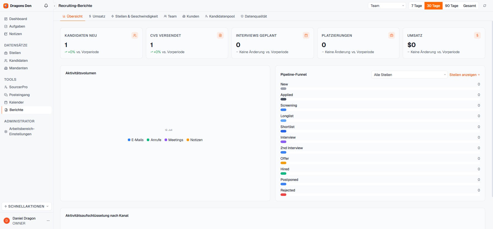Screen dimensions: 493x229
Task: Click the green Hired stage bar
Action: (x=283, y=174)
